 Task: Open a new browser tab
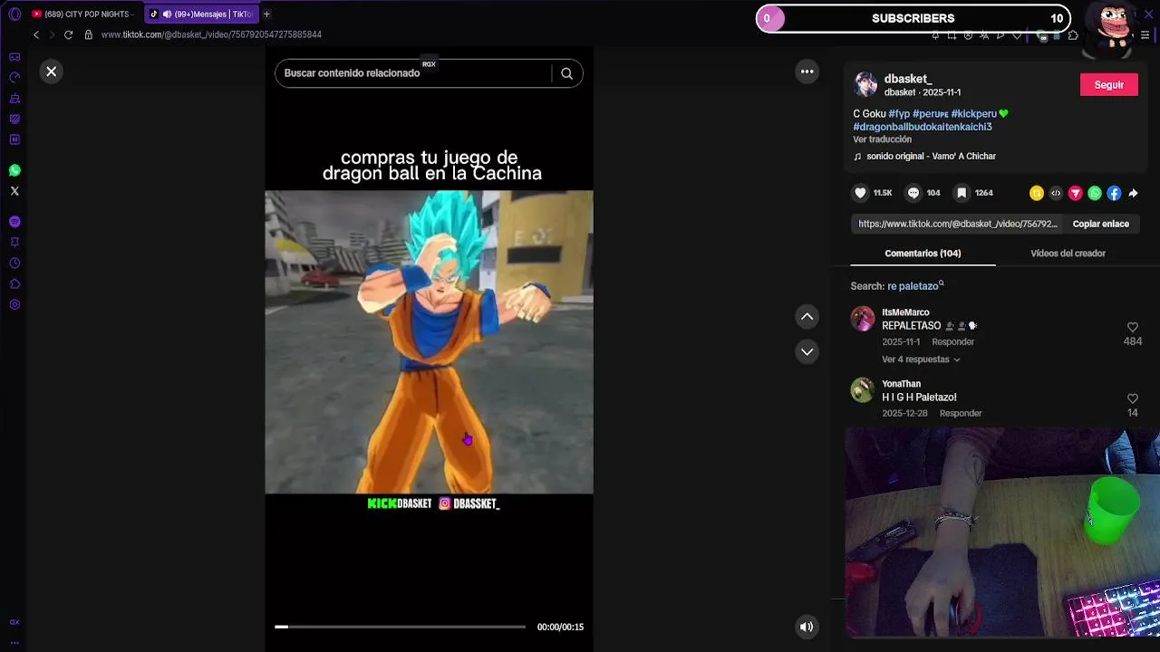(x=266, y=14)
